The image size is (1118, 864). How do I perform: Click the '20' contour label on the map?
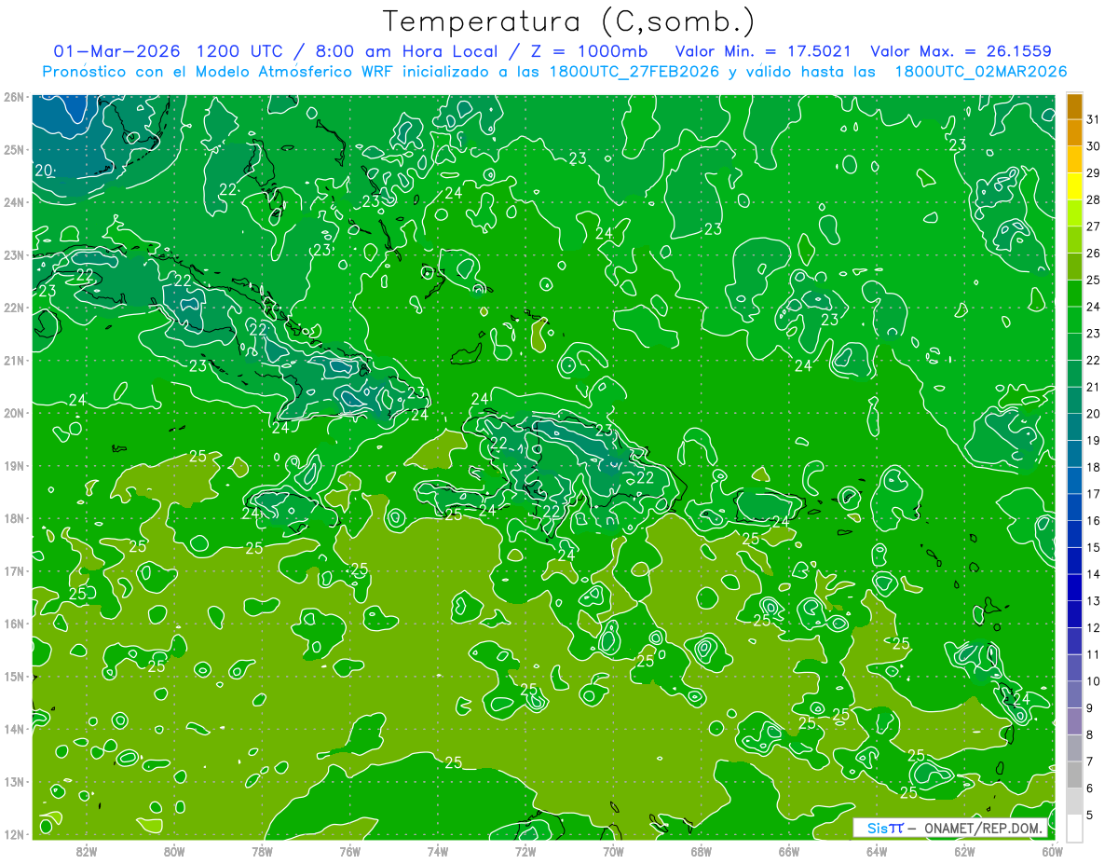44,171
